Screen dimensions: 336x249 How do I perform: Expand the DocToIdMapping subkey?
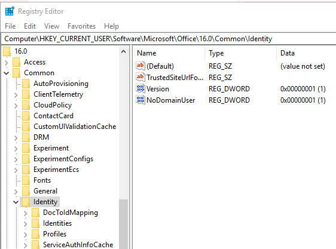26,213
